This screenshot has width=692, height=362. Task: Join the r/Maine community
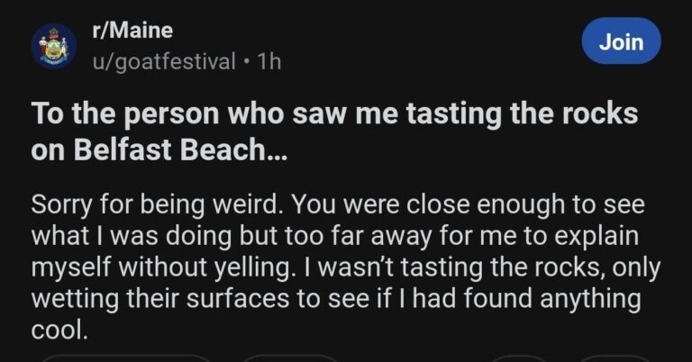[x=622, y=41]
